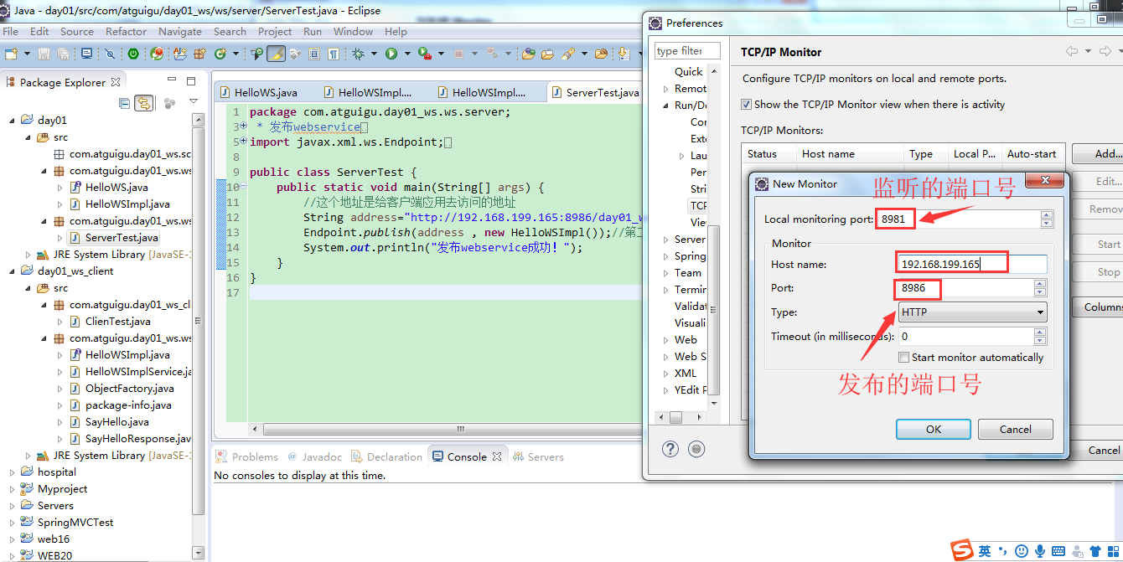Image resolution: width=1123 pixels, height=562 pixels.
Task: Click the Preferences help question mark icon
Action: tap(670, 449)
